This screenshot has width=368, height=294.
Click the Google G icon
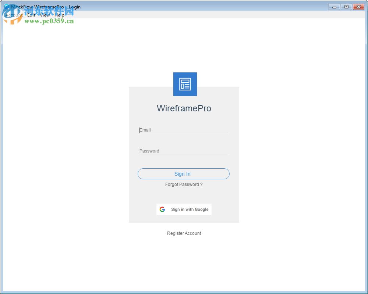click(162, 209)
